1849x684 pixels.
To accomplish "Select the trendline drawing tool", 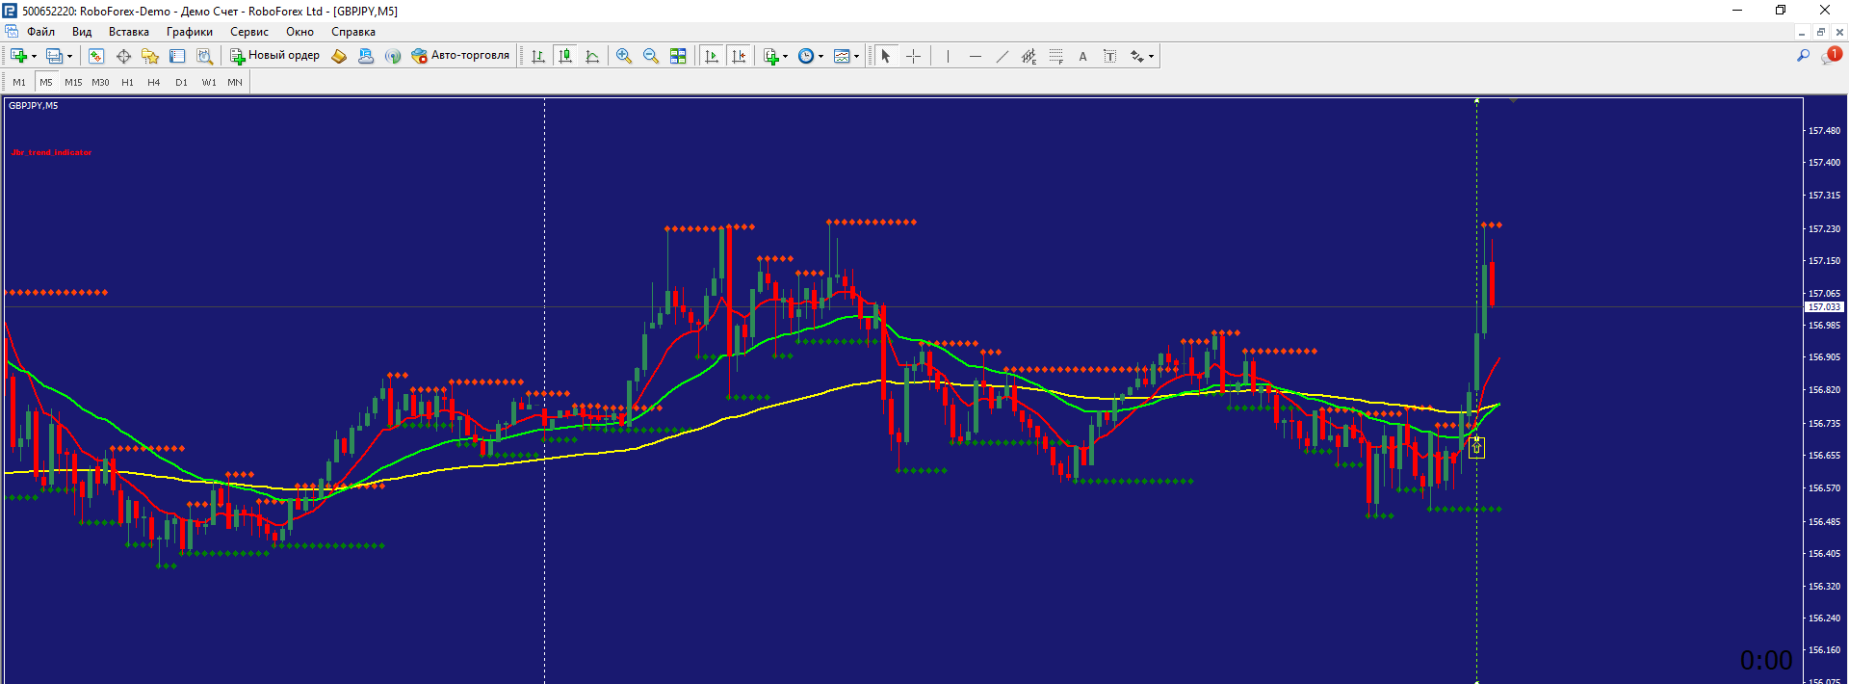I will (1002, 56).
